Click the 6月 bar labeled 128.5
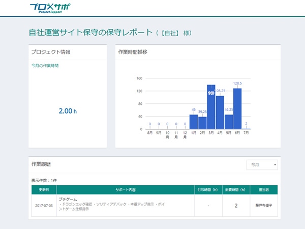 coord(237,109)
